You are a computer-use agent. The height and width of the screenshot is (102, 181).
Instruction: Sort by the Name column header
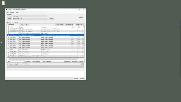point(14,27)
